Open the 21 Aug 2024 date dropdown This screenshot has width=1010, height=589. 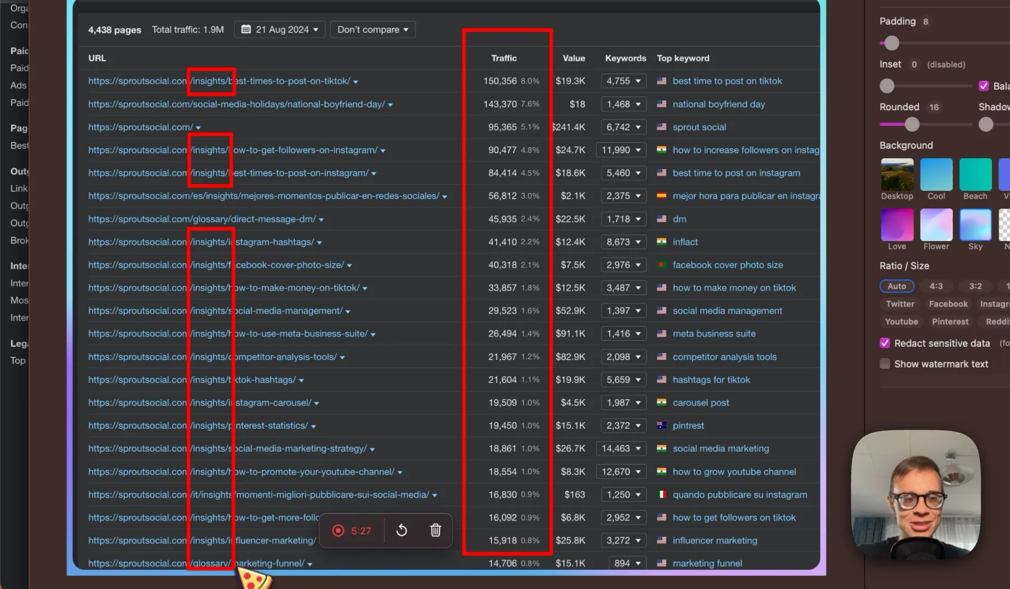(280, 29)
